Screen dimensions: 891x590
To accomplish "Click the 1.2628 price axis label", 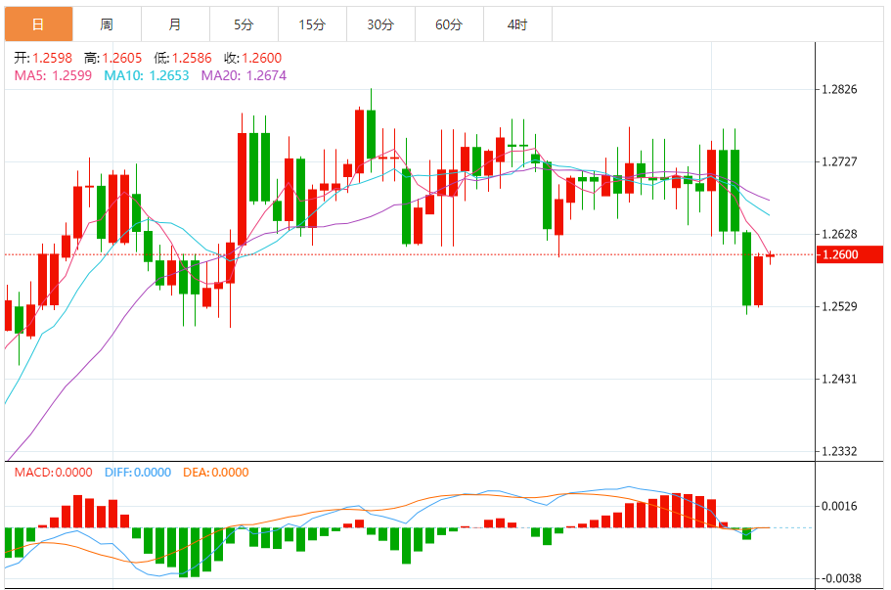I will pyautogui.click(x=839, y=234).
